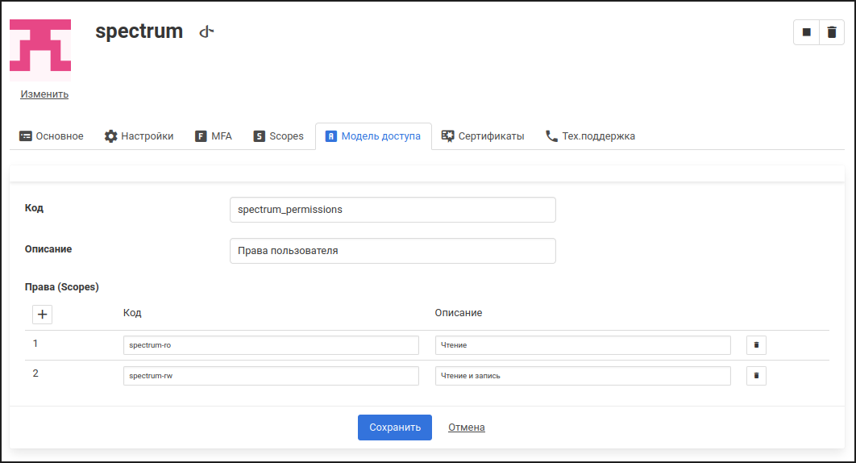Switch to the Настройки tab
The height and width of the screenshot is (463, 856).
click(139, 136)
